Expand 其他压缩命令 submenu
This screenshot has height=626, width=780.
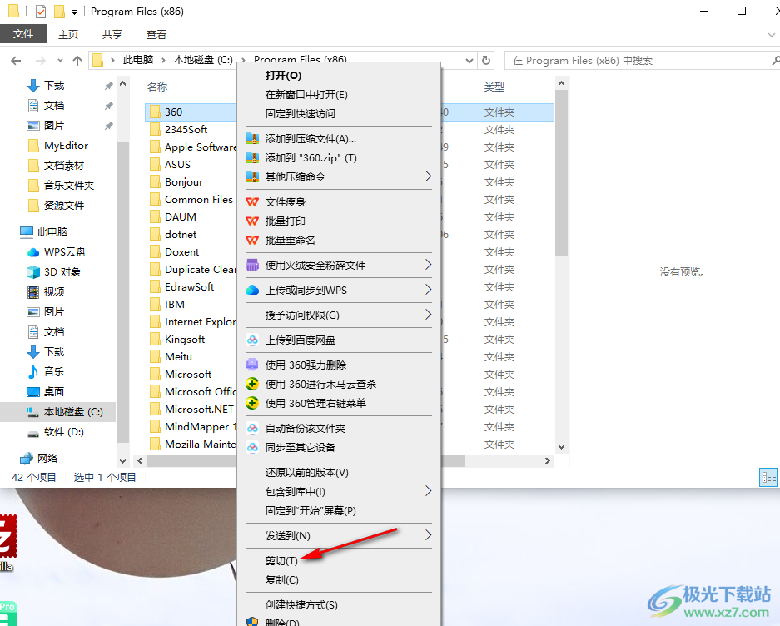(339, 176)
